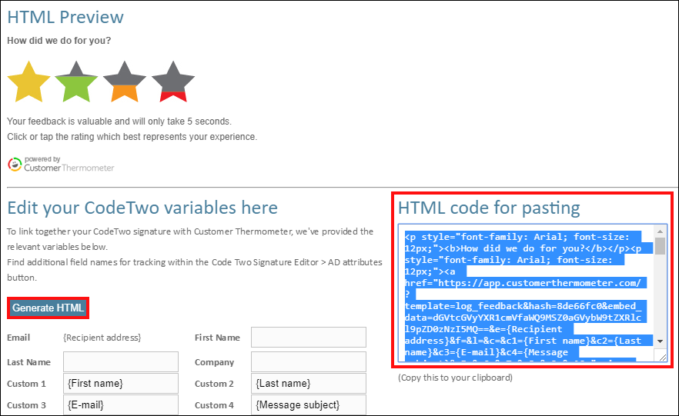This screenshot has width=679, height=416.
Task: Focus the Last Name input field
Action: [121, 362]
